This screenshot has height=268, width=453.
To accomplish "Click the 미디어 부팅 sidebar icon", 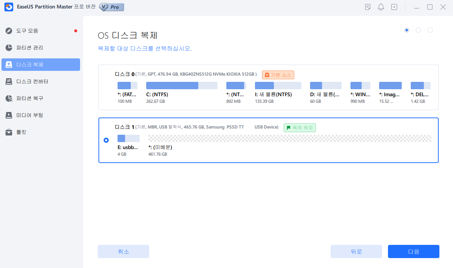I will [9, 115].
